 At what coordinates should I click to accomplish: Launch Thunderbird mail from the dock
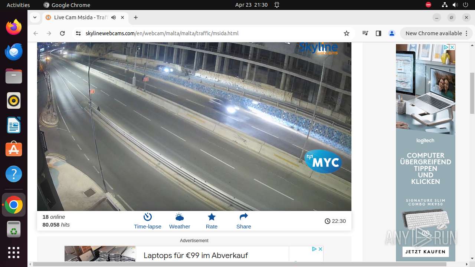coord(14,52)
